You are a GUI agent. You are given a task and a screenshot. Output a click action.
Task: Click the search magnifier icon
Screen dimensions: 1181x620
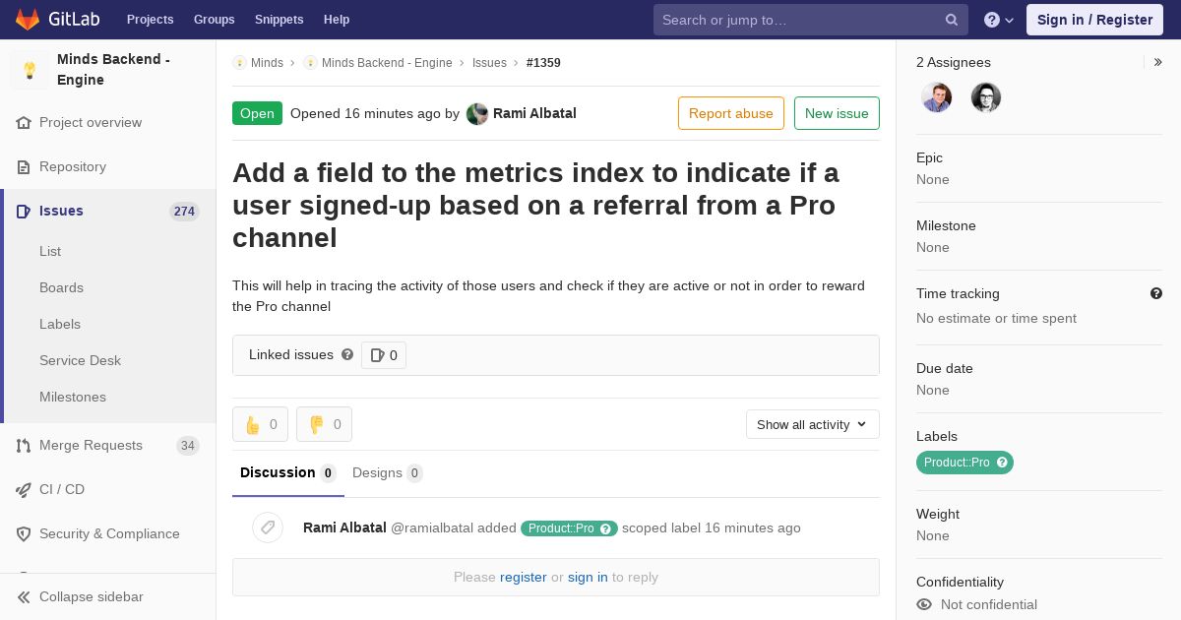tap(952, 20)
